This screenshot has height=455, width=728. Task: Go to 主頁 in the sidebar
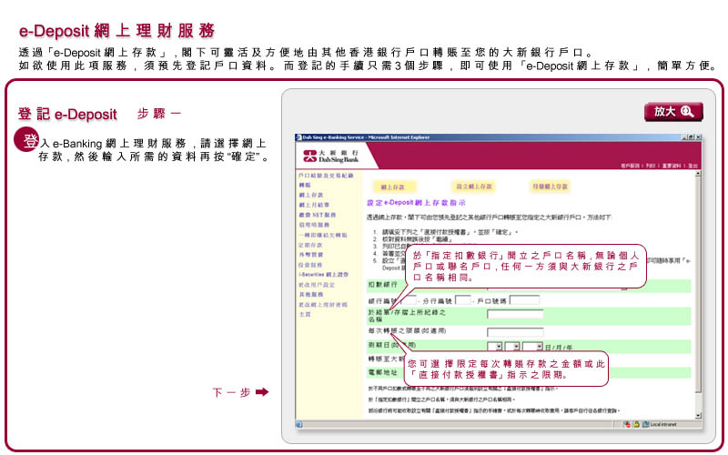[305, 314]
